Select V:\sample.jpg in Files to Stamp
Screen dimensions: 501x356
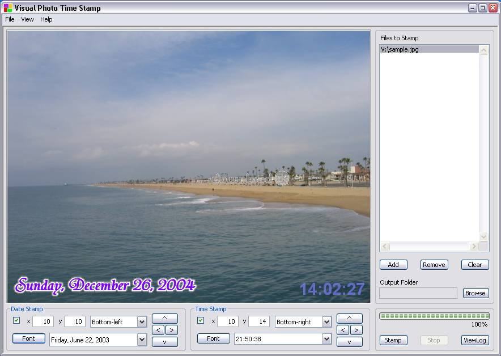click(430, 49)
